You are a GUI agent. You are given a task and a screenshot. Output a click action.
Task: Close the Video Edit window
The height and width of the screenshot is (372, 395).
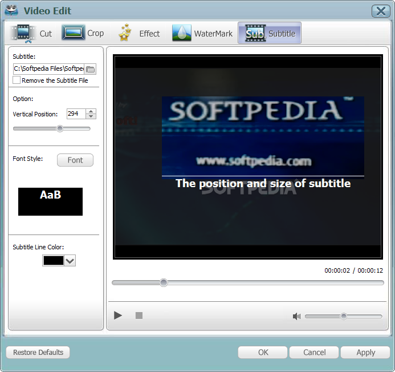point(381,11)
